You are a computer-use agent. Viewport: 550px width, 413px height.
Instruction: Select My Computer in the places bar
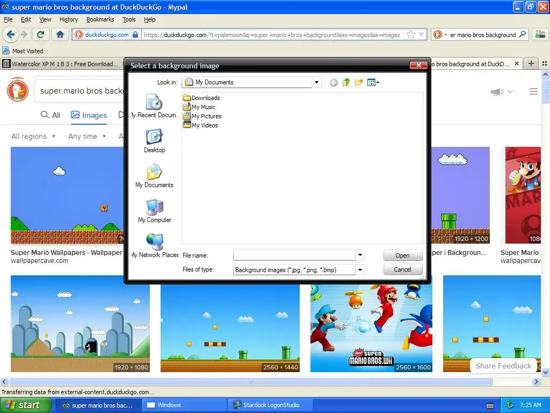[x=154, y=211]
